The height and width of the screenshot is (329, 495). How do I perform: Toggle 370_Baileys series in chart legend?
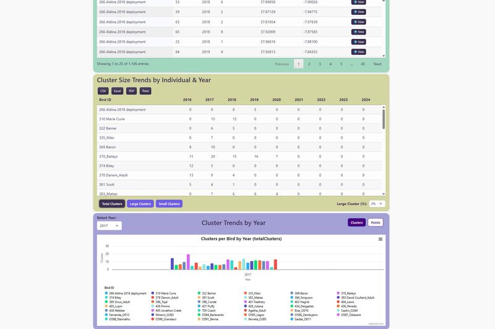click(348, 293)
